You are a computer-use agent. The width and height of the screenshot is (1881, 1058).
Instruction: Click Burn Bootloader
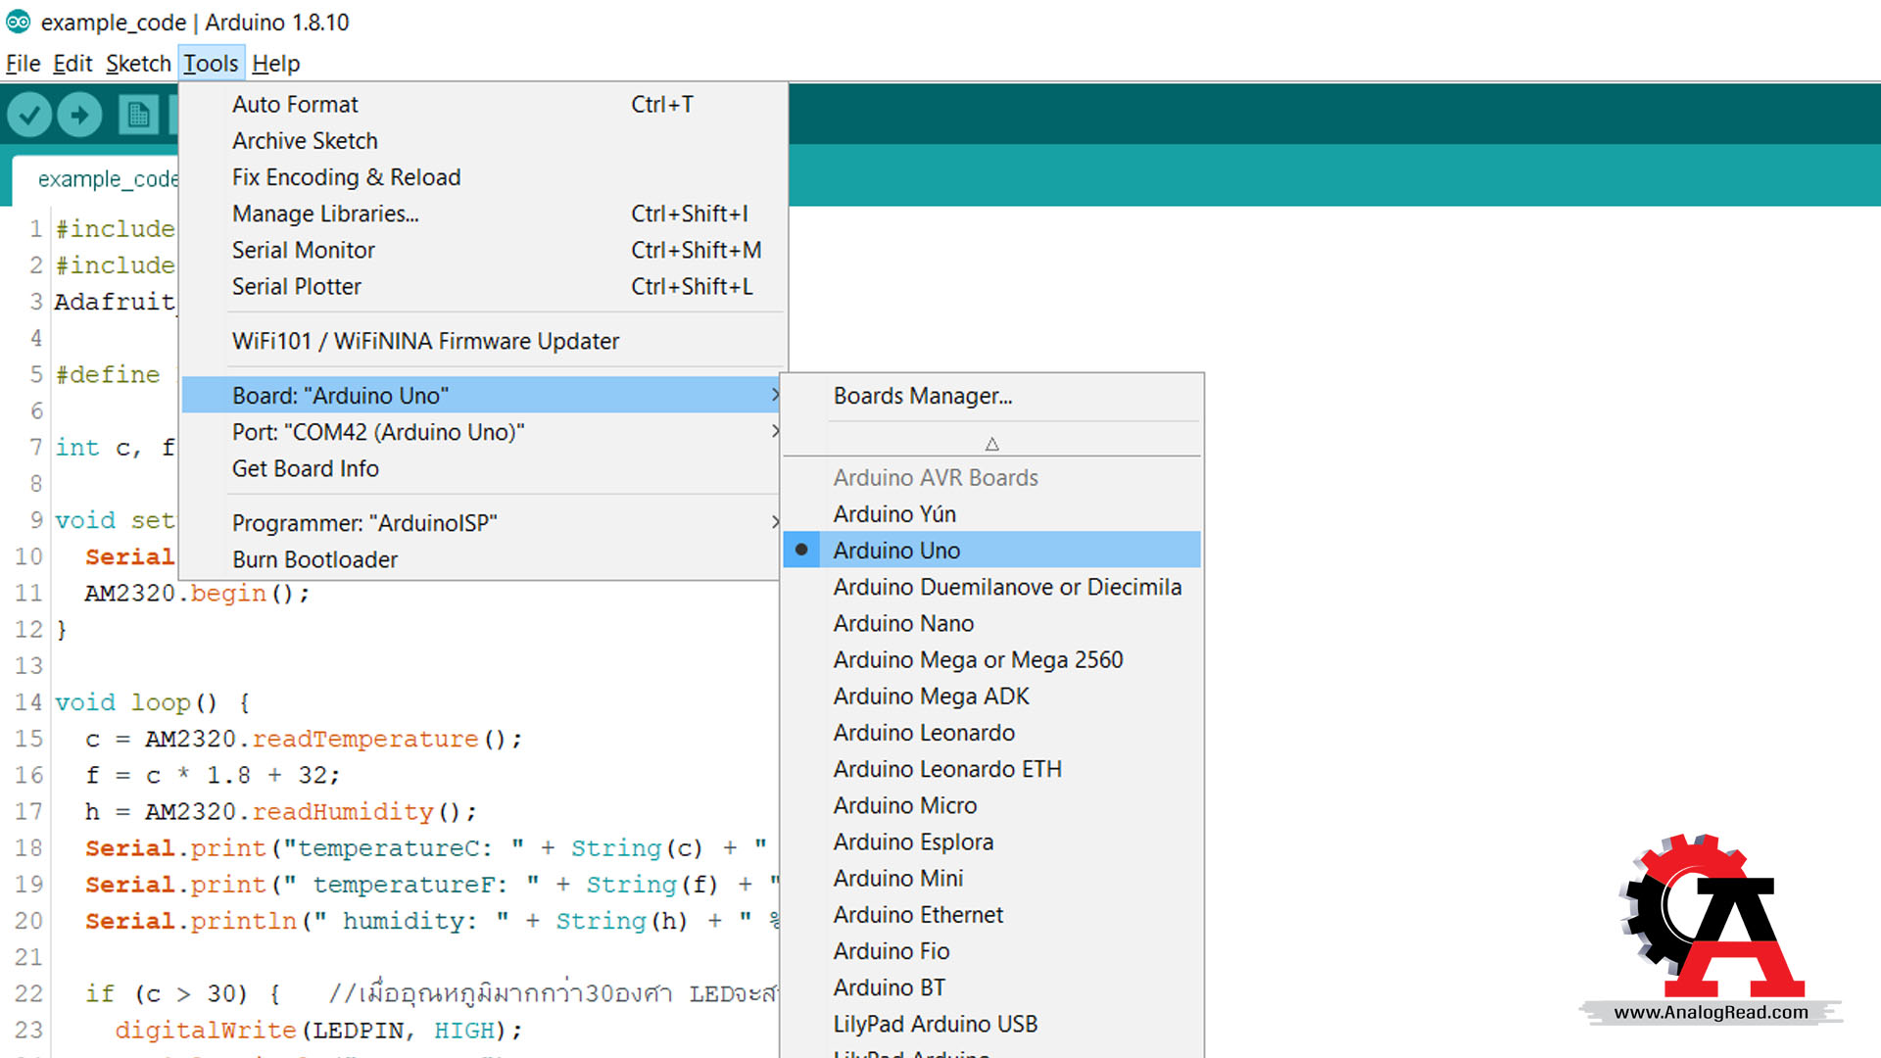[482, 559]
